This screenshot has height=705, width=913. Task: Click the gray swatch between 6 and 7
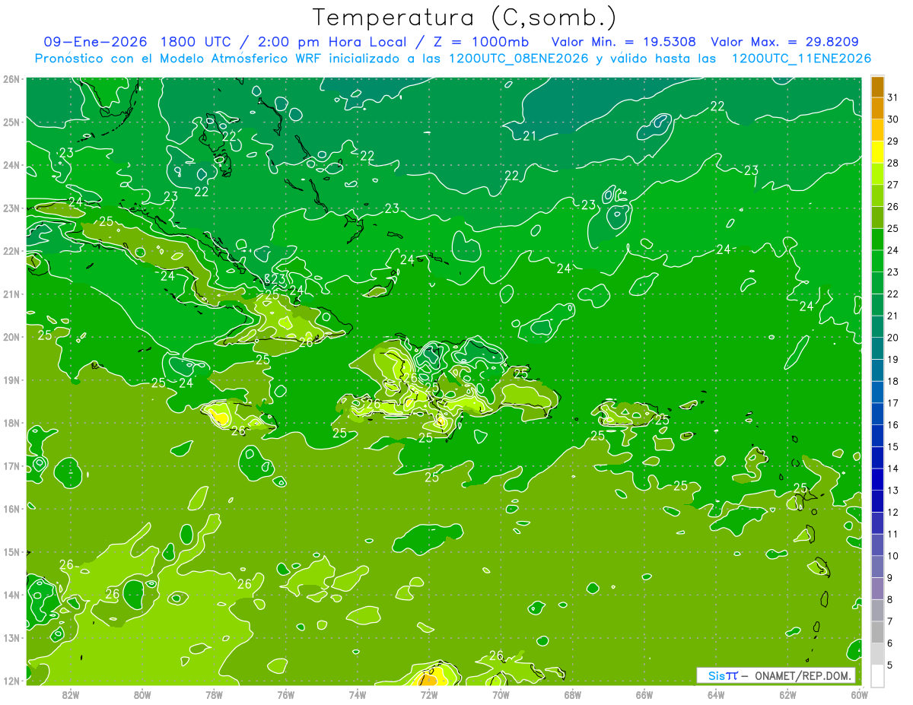tap(877, 632)
